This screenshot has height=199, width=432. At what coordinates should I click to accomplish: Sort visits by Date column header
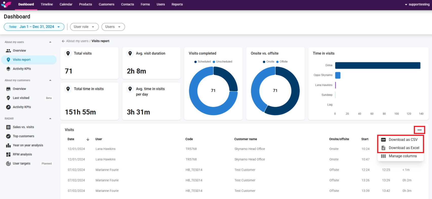(x=71, y=139)
